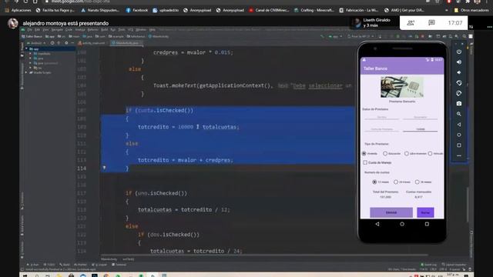This screenshot has height=277, width=493.
Task: Click editor horizontal scrollbar
Action: (x=264, y=255)
